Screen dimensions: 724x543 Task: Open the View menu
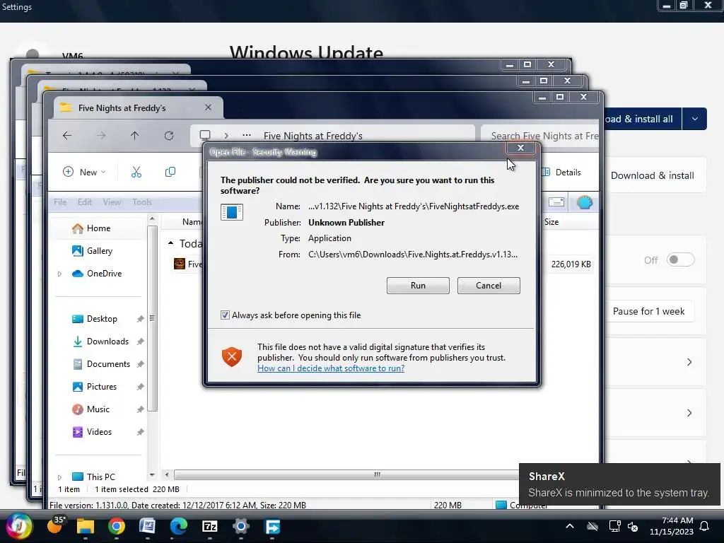112,202
